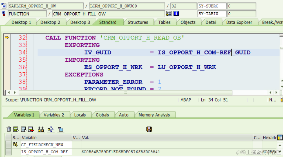
Task: Click Ln 34 Col 51 status entry
Action: click(x=214, y=100)
